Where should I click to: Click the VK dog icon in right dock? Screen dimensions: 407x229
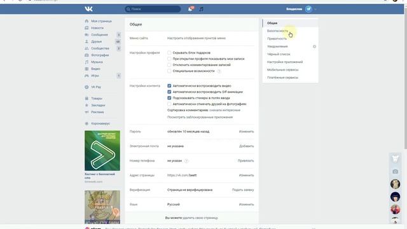point(395,158)
